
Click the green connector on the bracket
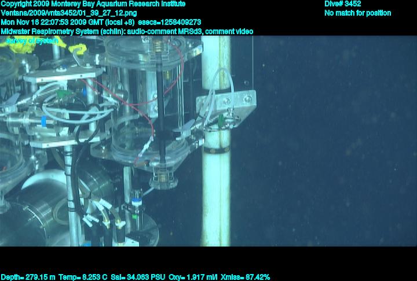coord(222,120)
